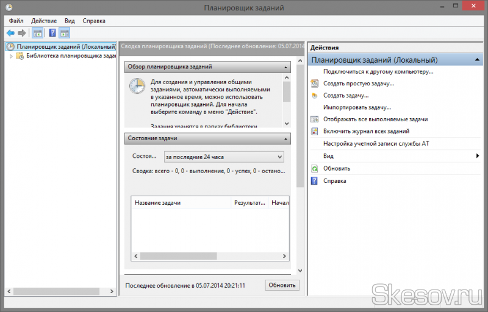Toggle the console tree toolbar icon

click(x=38, y=33)
